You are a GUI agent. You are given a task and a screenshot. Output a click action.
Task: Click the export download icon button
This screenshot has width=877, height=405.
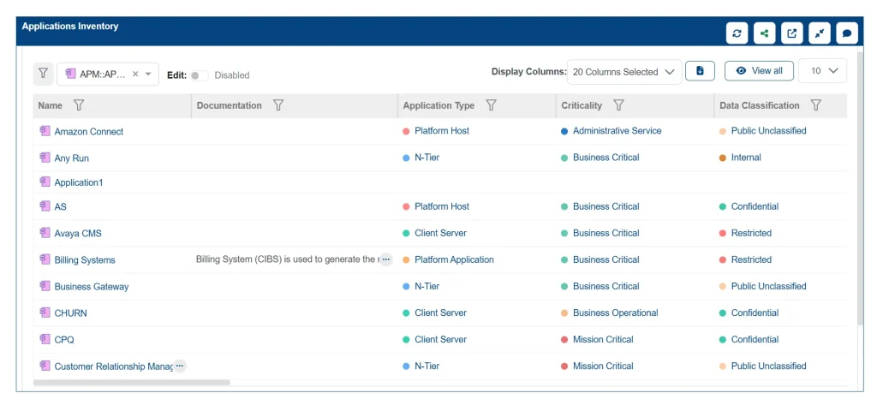pyautogui.click(x=700, y=71)
